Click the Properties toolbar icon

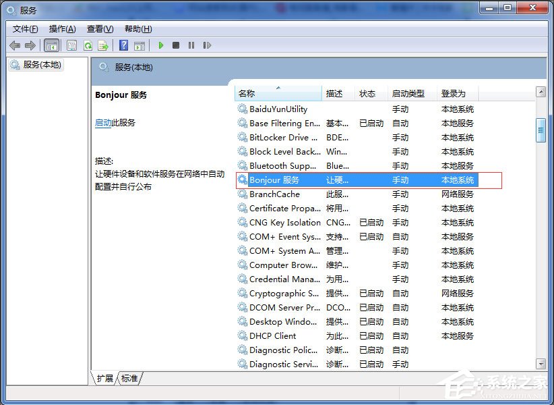(x=71, y=45)
